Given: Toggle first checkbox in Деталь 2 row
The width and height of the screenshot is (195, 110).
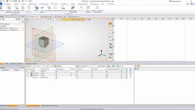Looking at the screenshot, I should 127,75.
